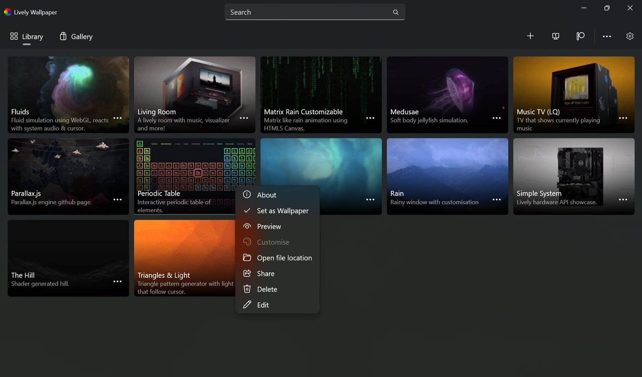The width and height of the screenshot is (642, 377).
Task: Switch to the Gallery tab
Action: (76, 37)
